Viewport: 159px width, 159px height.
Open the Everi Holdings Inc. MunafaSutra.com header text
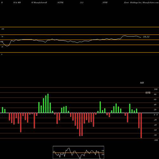[x=141, y=3]
